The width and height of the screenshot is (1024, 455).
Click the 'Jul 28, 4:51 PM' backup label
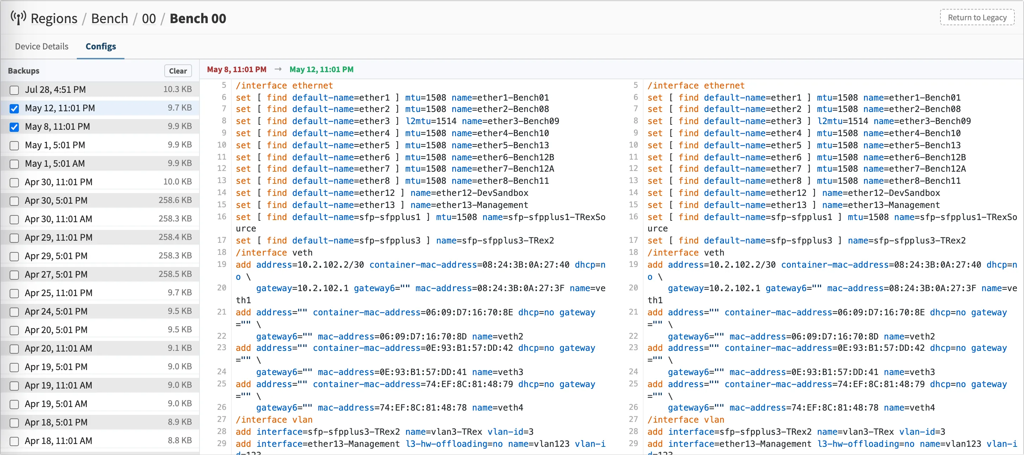(55, 90)
